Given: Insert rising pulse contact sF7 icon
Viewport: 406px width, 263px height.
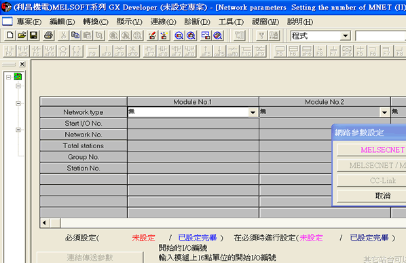Looking at the screenshot, I should point(149,51).
